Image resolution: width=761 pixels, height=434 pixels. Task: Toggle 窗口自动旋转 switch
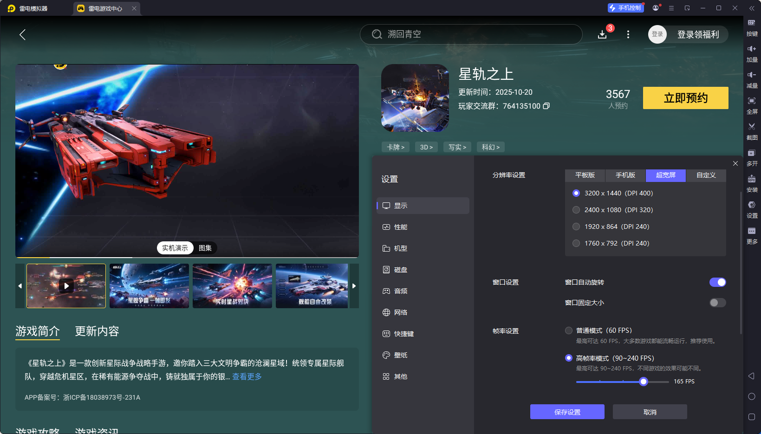pos(718,282)
